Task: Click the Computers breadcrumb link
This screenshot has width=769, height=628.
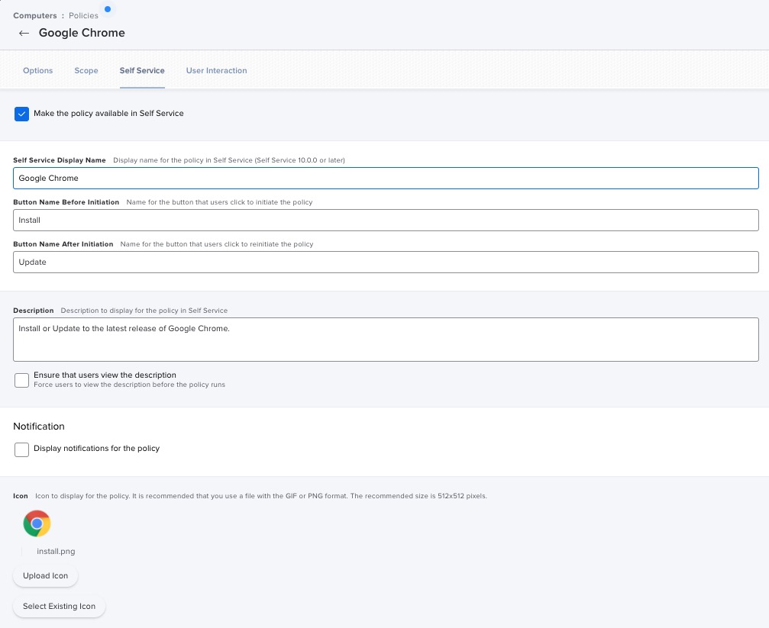Action: pyautogui.click(x=35, y=16)
